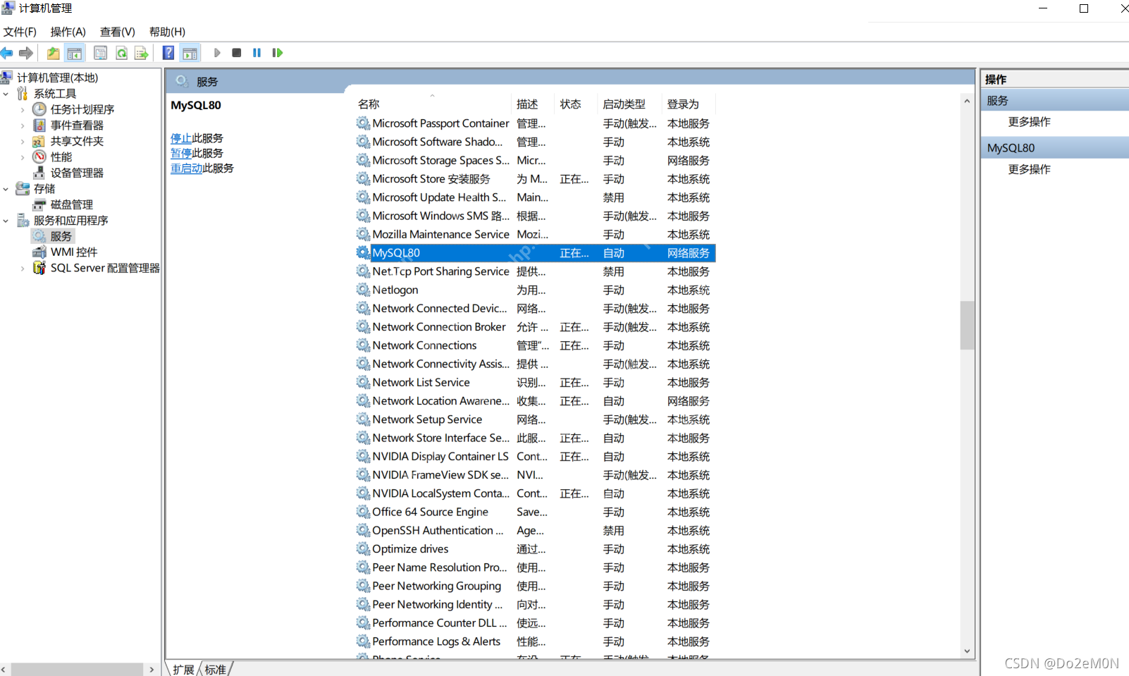This screenshot has height=676, width=1129.
Task: Click the Pause Service toolbar icon
Action: tap(257, 53)
